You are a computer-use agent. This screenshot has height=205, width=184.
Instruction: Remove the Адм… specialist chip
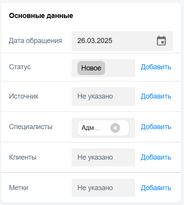tap(115, 128)
